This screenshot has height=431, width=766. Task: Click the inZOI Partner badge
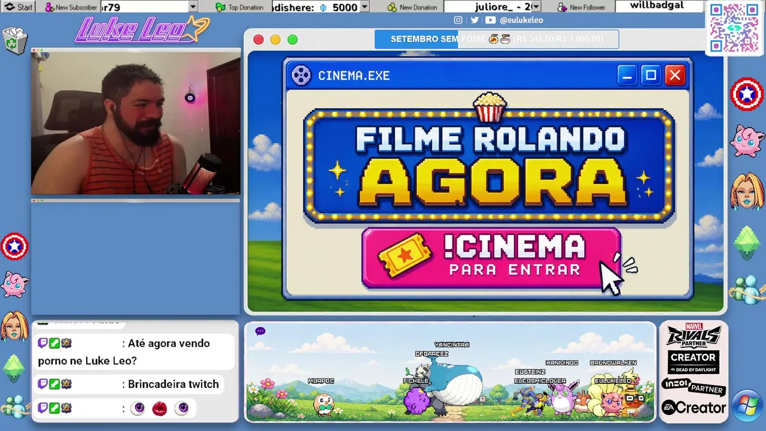pyautogui.click(x=693, y=387)
